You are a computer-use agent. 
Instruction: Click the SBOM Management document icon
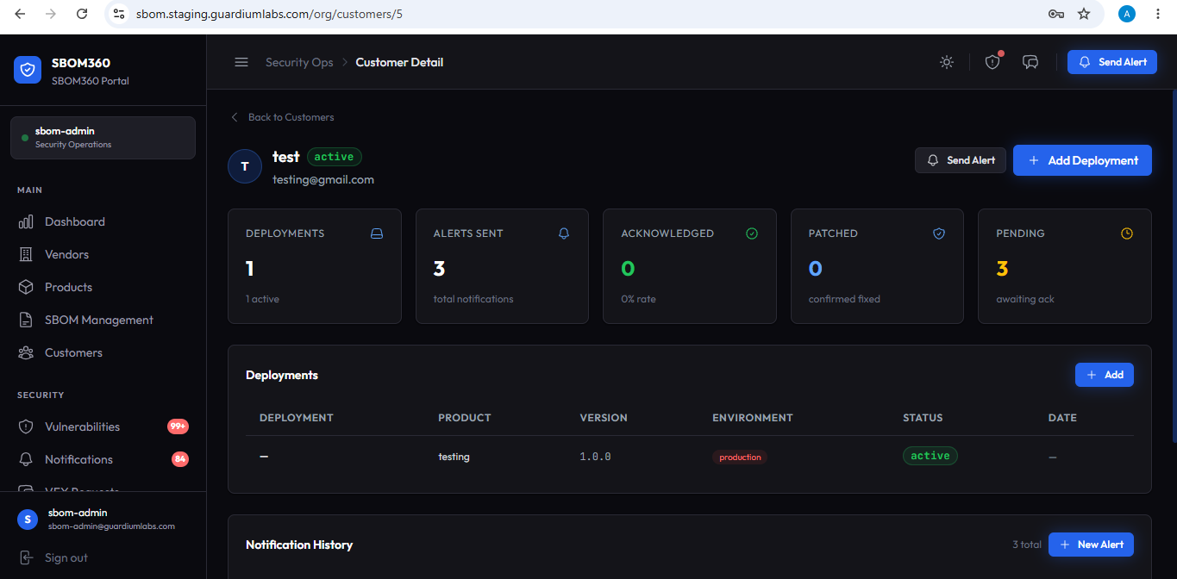(x=26, y=321)
